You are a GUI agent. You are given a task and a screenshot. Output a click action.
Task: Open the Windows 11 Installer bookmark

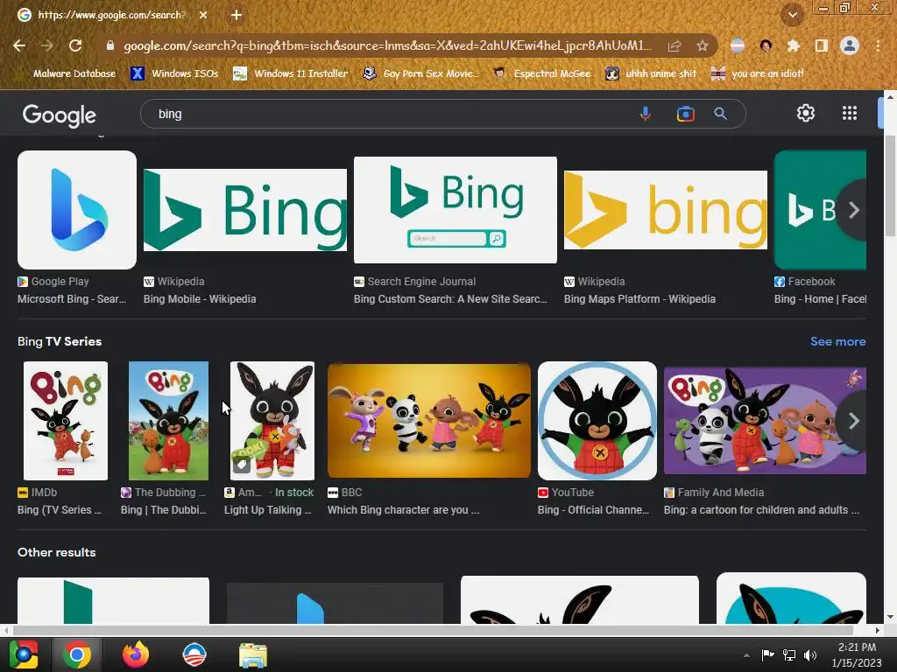tap(291, 73)
